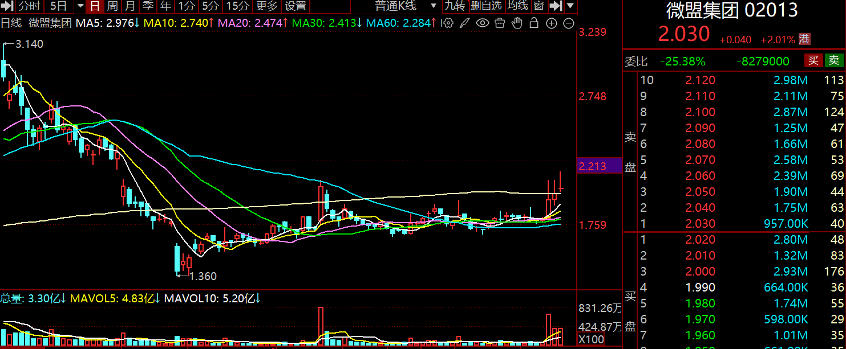Screen dimensions: 846x349
Task: Click the 日线 微盟集团 chart title
Action: pyautogui.click(x=36, y=23)
